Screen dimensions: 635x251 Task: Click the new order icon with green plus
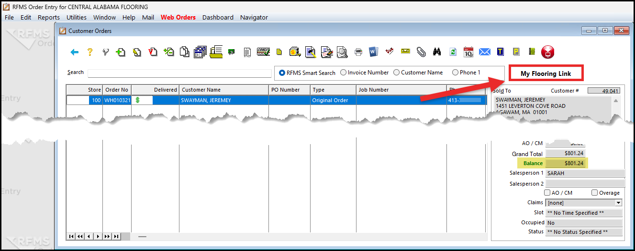(121, 52)
